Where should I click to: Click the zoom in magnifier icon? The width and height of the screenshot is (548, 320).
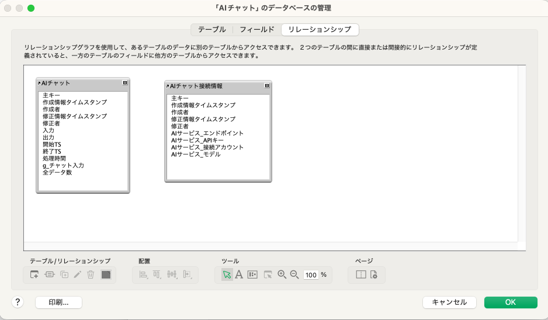click(282, 274)
